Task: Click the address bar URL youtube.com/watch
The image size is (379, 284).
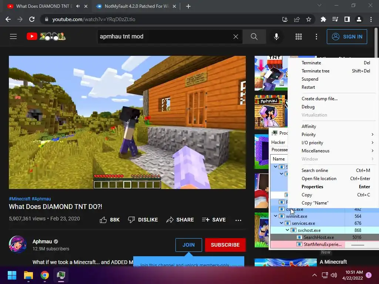Action: (x=94, y=19)
